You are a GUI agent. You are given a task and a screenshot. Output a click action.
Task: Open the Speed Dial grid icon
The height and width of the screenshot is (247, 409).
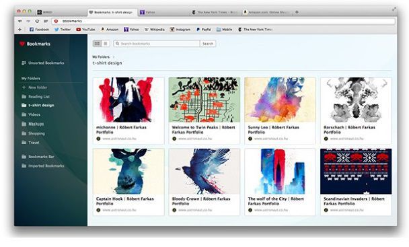pyautogui.click(x=46, y=21)
